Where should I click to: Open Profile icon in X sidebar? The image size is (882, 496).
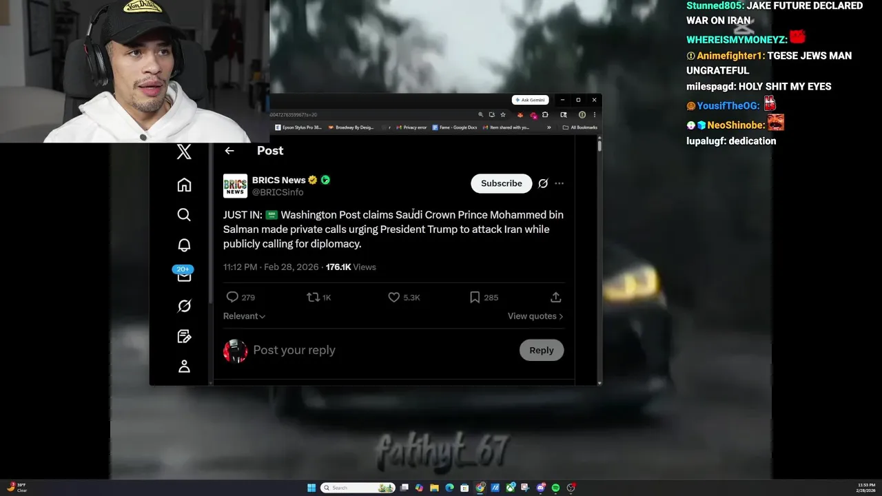[x=184, y=366]
